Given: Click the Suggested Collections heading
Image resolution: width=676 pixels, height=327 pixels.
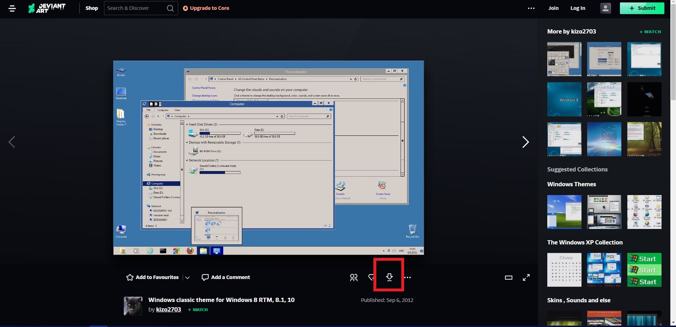Looking at the screenshot, I should (x=577, y=169).
